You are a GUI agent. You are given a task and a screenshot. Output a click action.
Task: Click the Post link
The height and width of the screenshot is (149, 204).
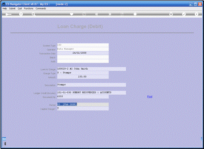(150, 96)
